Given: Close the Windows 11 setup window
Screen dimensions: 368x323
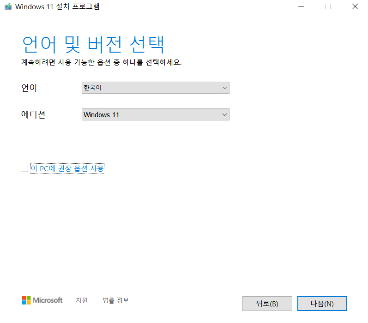Looking at the screenshot, I should tap(355, 6).
